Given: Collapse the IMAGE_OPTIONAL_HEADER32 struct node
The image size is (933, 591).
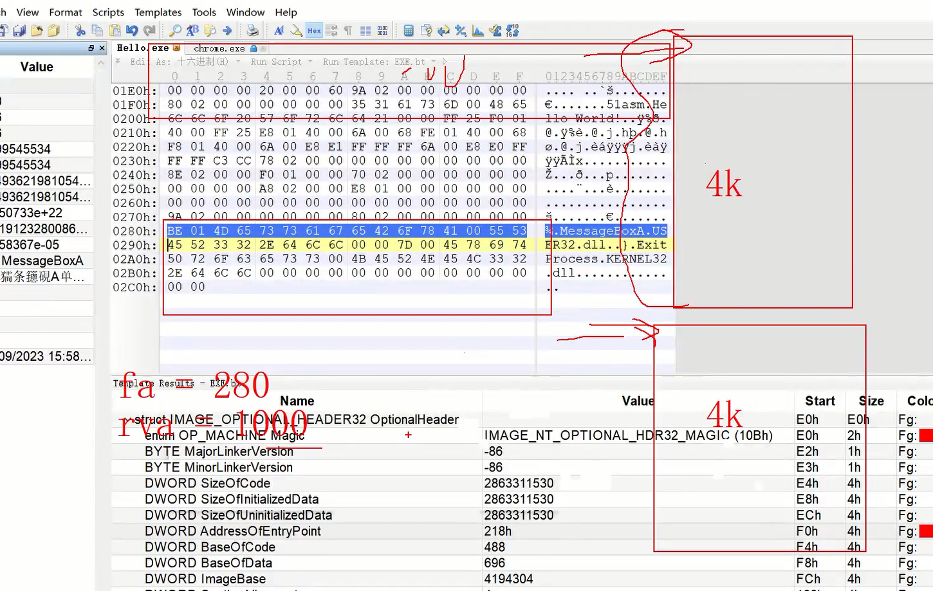Looking at the screenshot, I should point(127,420).
